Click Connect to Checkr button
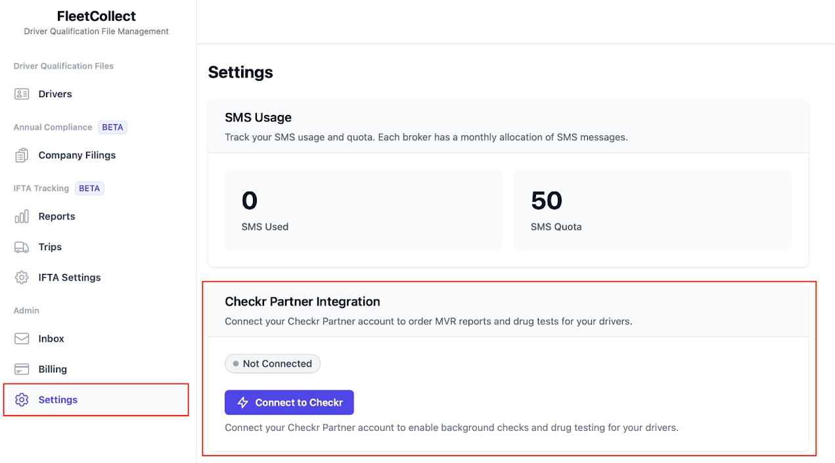 coord(289,403)
